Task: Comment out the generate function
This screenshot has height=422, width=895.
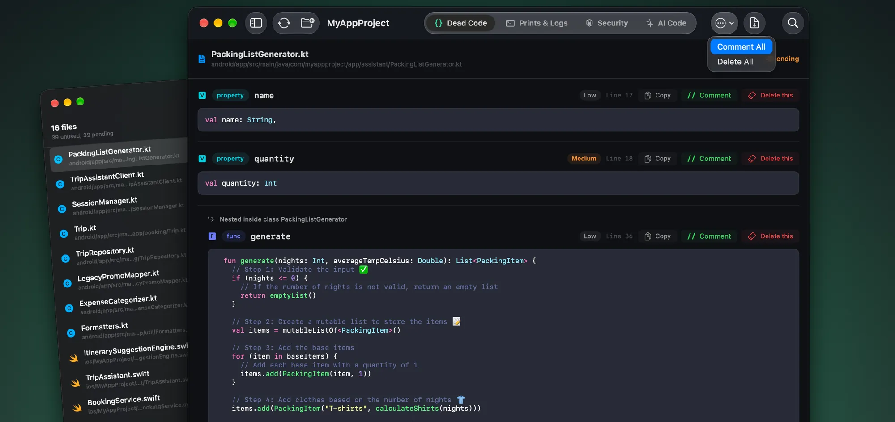Action: (x=709, y=236)
